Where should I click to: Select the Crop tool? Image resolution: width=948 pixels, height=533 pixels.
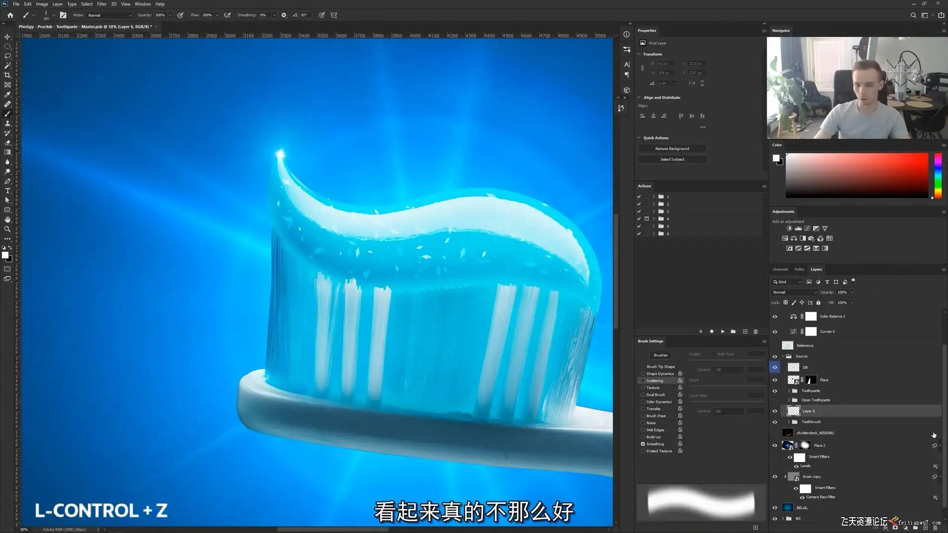tap(7, 75)
